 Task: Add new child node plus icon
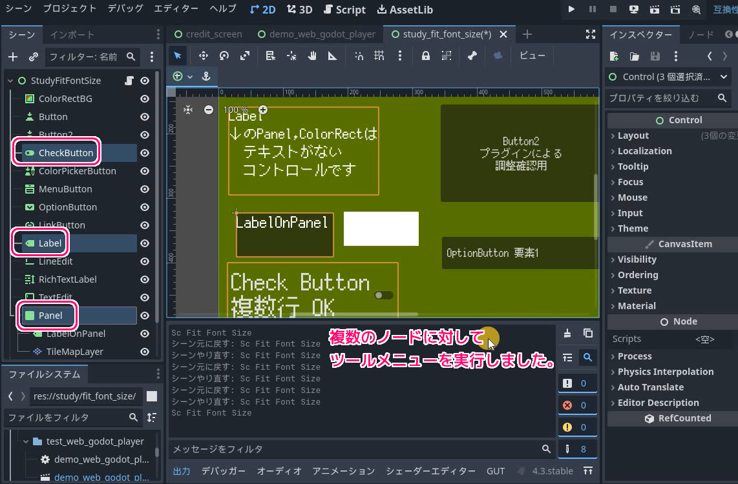(13, 57)
